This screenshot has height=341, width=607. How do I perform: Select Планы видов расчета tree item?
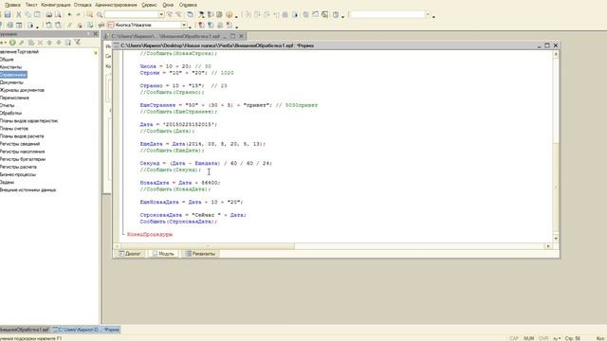coord(22,136)
